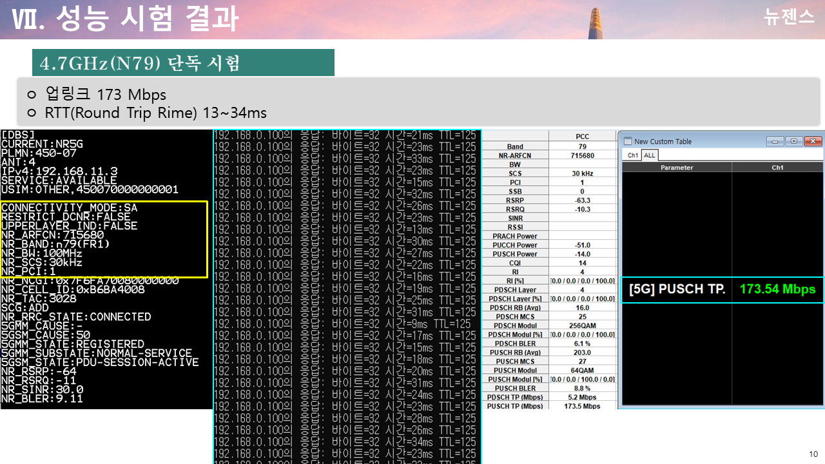825x464 pixels.
Task: Select the CQI row showing 14
Action: click(582, 262)
